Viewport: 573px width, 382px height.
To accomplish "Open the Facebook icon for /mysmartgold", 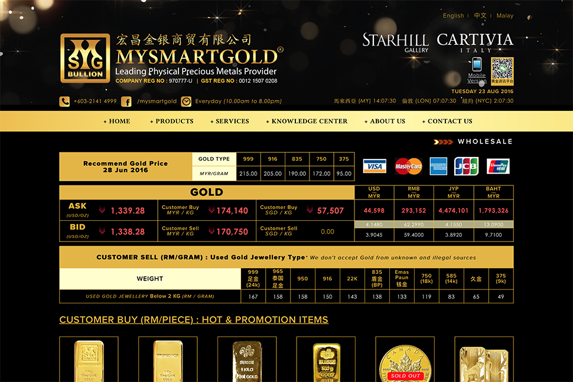I will (126, 102).
